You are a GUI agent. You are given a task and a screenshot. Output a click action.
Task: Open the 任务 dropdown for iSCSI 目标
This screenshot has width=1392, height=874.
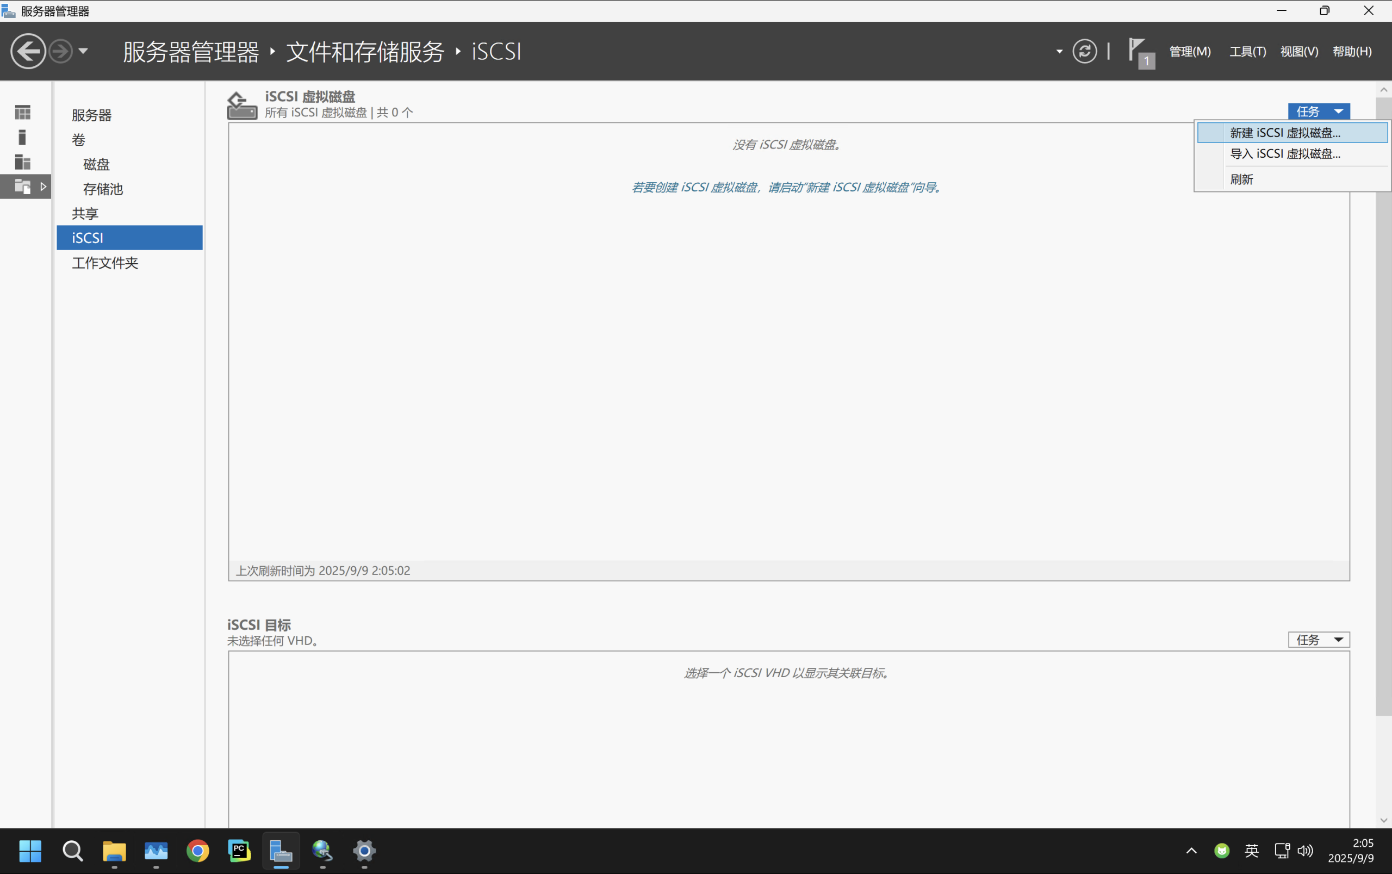(x=1318, y=640)
